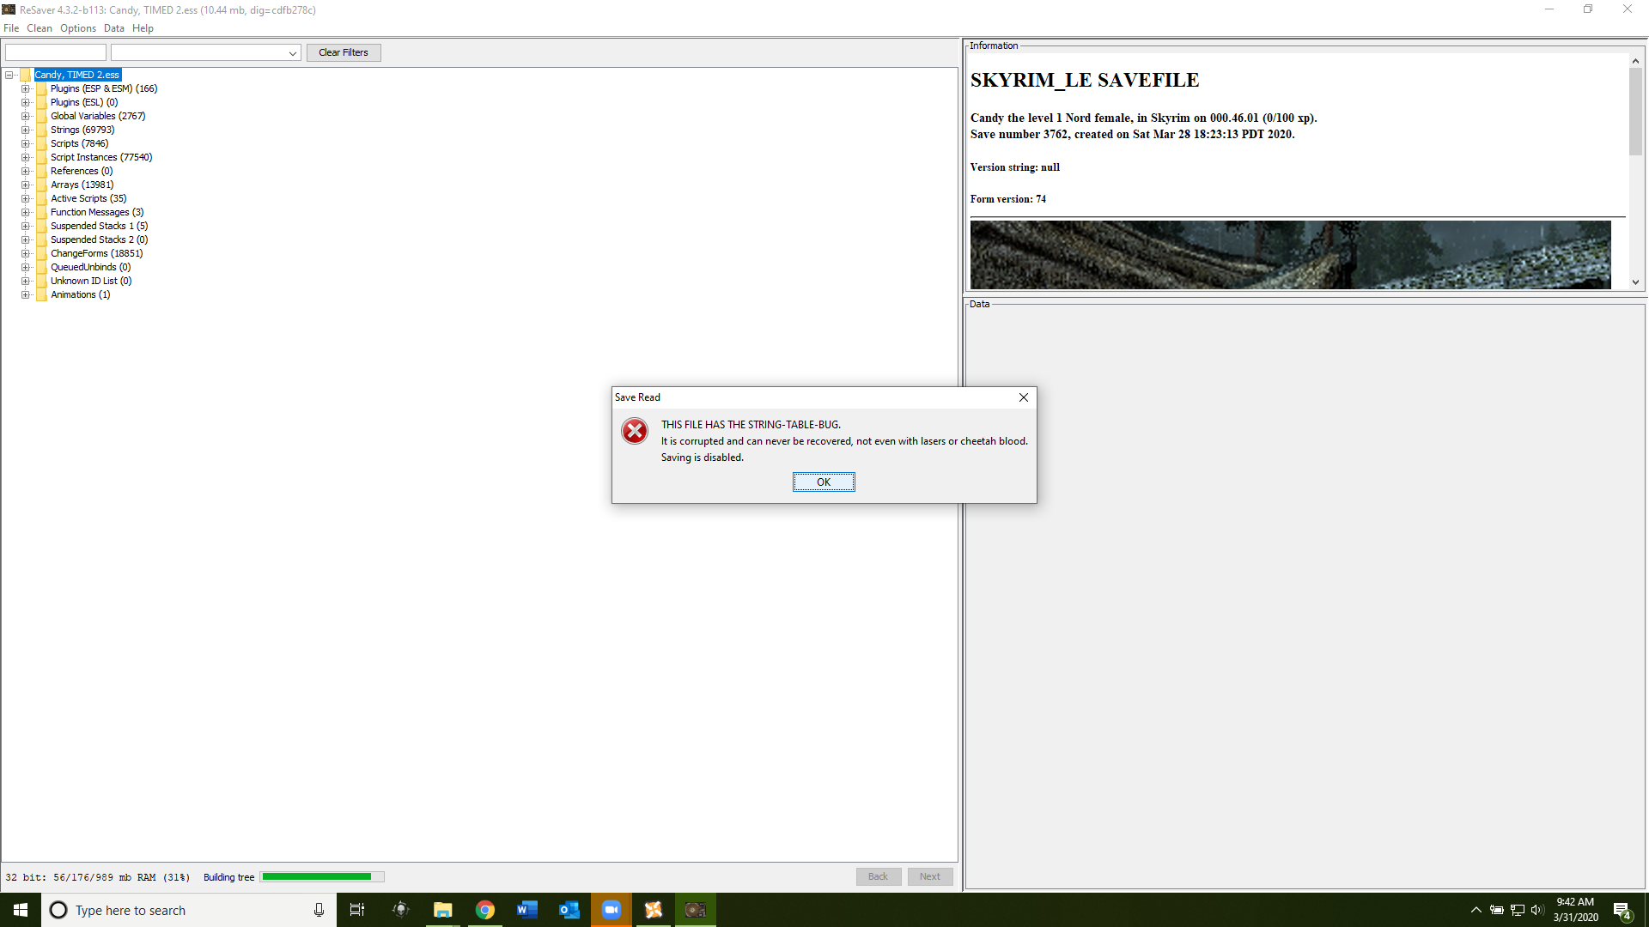
Task: Open the File menu
Action: (11, 28)
